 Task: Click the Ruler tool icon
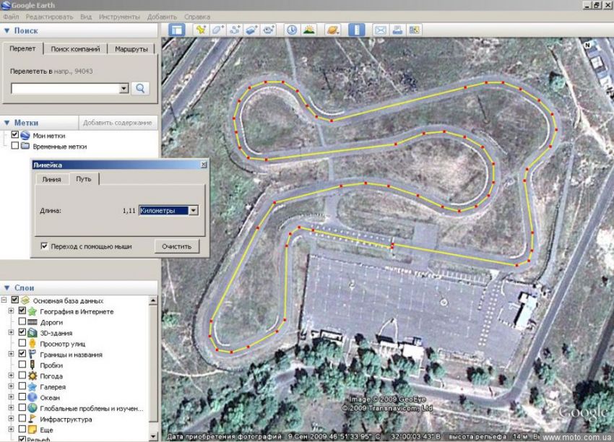[357, 30]
